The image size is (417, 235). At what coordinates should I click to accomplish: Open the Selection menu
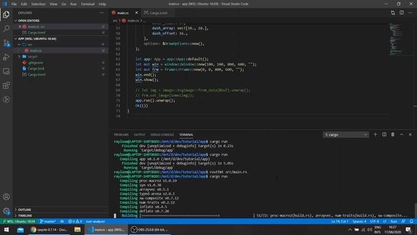(x=38, y=4)
